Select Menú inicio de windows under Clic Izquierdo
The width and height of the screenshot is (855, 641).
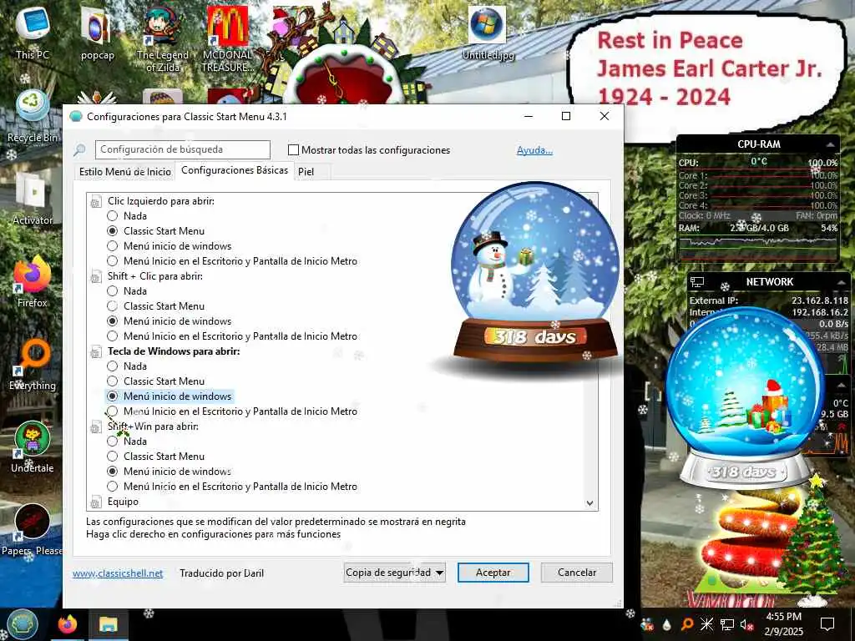(x=113, y=246)
